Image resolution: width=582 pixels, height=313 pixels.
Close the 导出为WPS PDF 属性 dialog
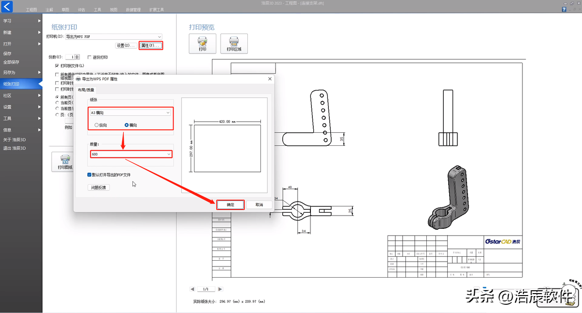click(270, 78)
